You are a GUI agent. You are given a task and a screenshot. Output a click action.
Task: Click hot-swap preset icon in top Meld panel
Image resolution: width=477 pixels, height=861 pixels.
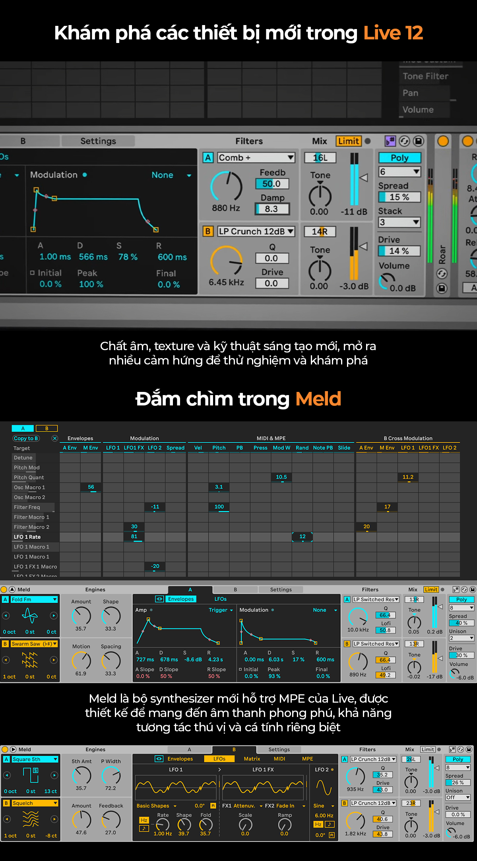pos(404,141)
